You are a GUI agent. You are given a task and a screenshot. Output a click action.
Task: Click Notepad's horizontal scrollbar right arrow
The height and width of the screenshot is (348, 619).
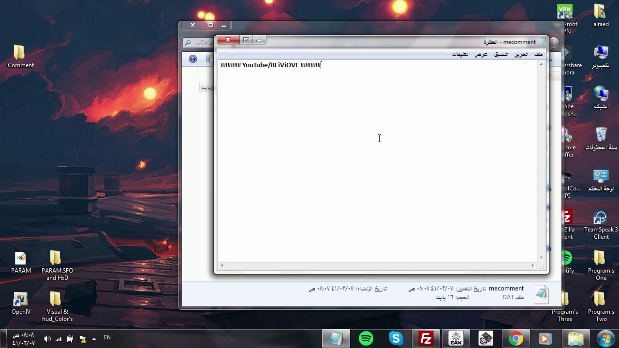(533, 265)
